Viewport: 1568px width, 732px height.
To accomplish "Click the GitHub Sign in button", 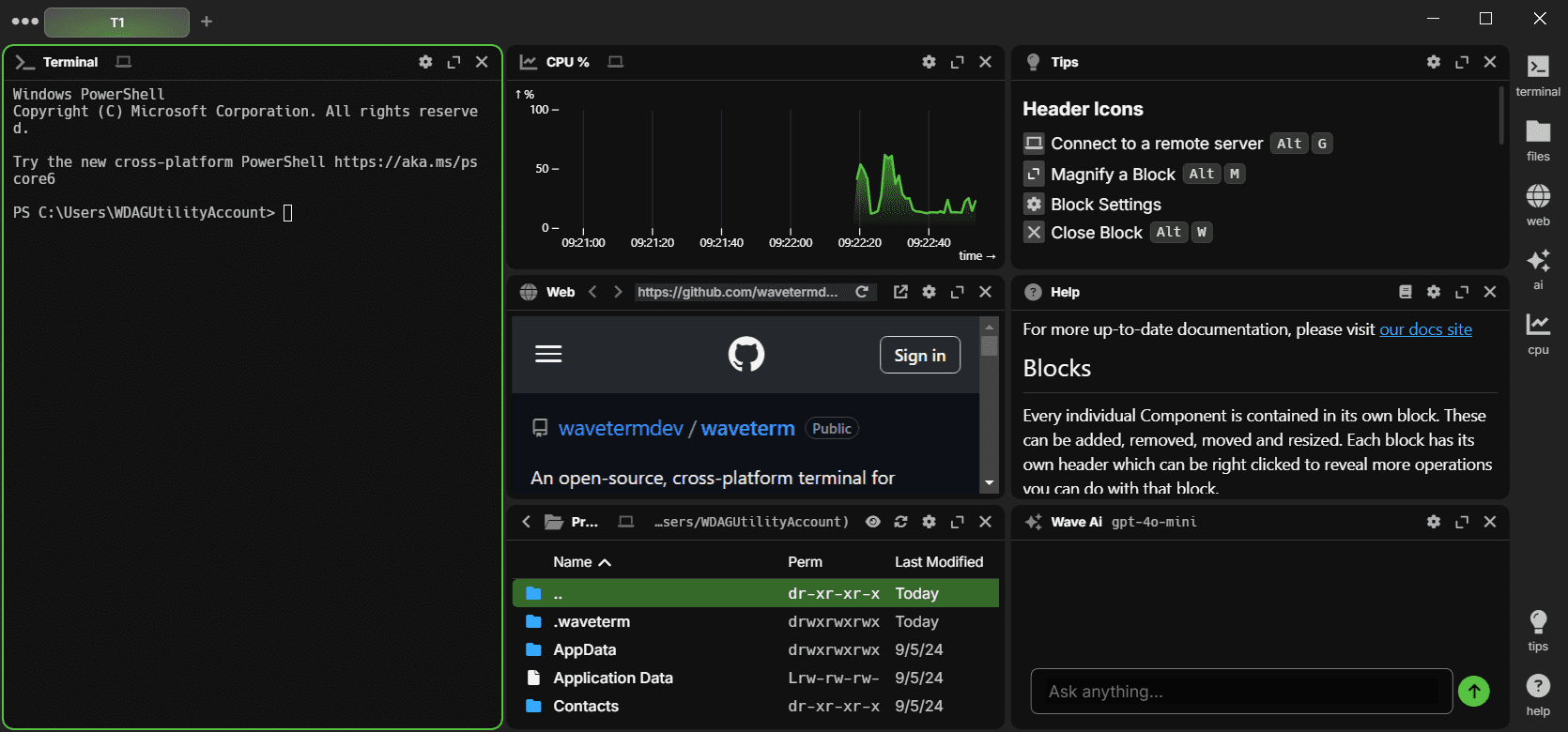I will [919, 355].
